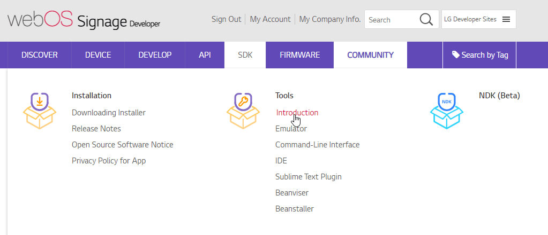The image size is (548, 235).
Task: Click the Installation box icon
Action: (40, 111)
